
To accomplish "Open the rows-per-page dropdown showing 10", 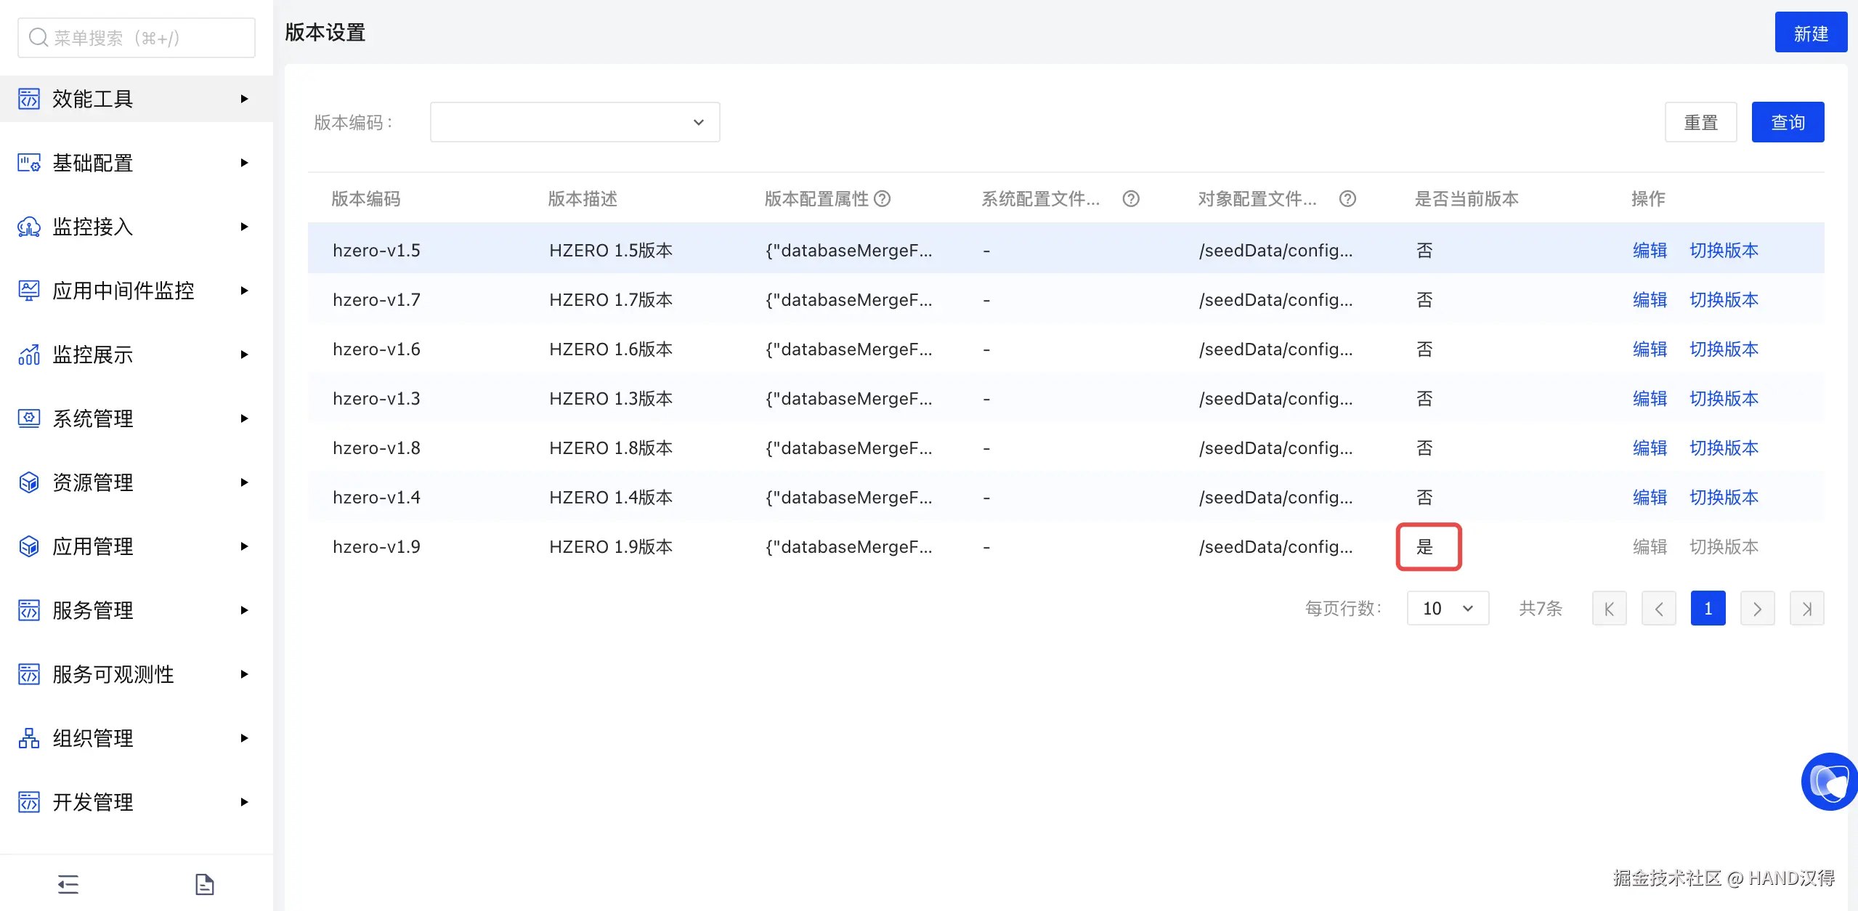I will point(1447,608).
